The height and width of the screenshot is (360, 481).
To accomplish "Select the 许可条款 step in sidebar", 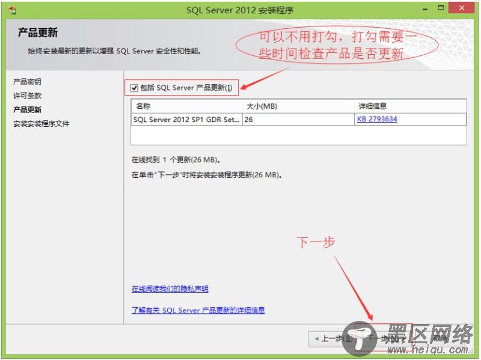I will tap(27, 96).
